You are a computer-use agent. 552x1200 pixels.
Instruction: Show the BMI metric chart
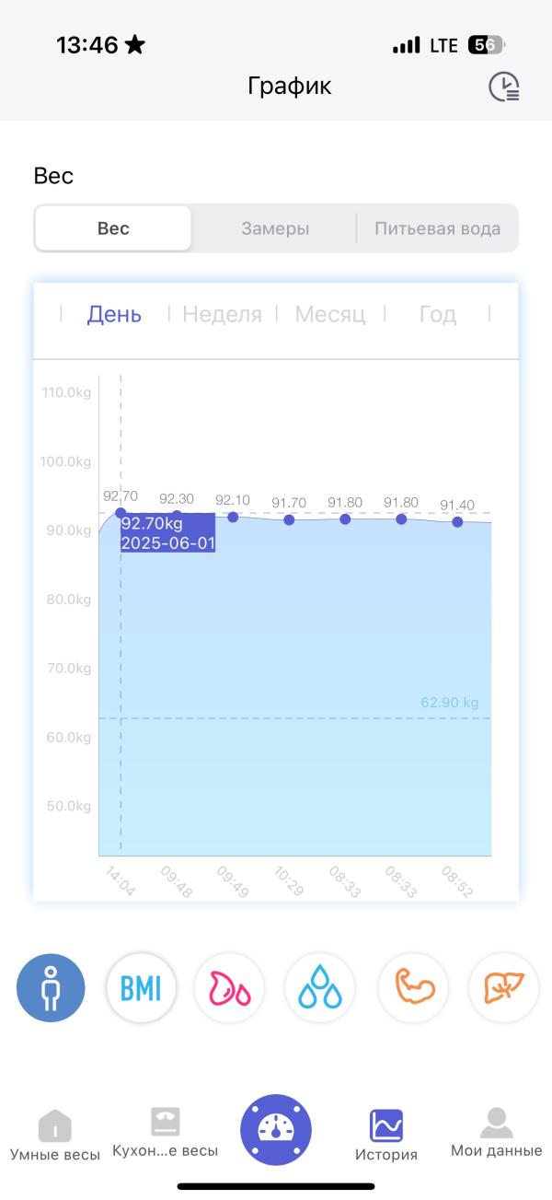(x=141, y=988)
